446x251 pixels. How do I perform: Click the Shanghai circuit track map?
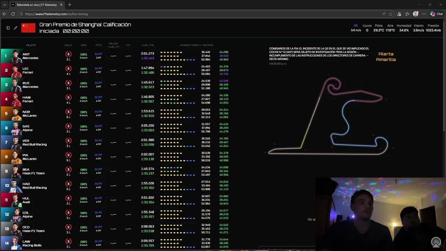click(328, 116)
